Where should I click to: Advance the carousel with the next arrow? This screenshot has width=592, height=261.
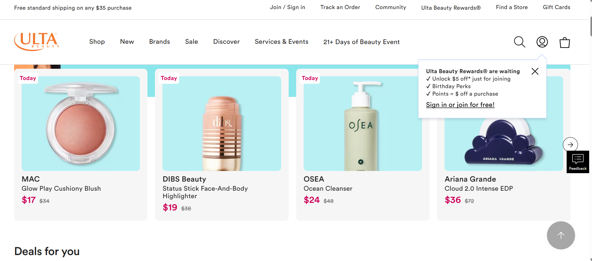click(x=570, y=144)
